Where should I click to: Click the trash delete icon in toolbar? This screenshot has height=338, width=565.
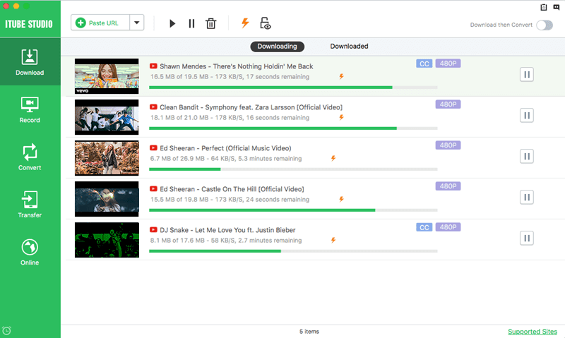210,23
